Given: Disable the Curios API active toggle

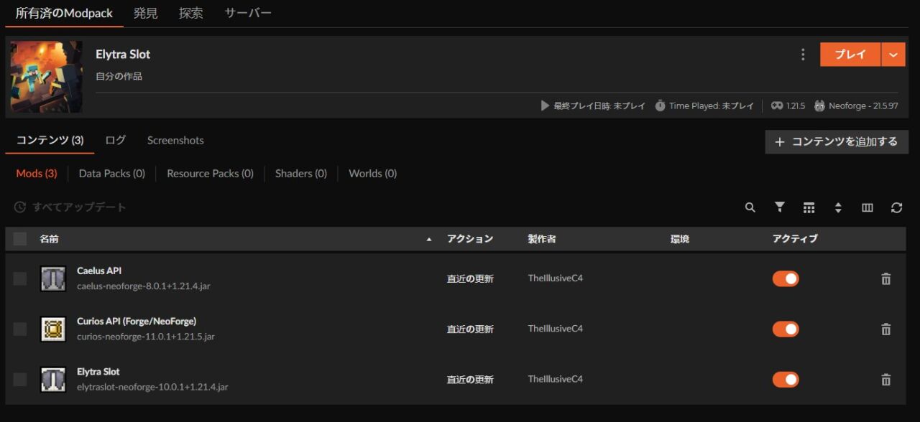Looking at the screenshot, I should click(786, 329).
